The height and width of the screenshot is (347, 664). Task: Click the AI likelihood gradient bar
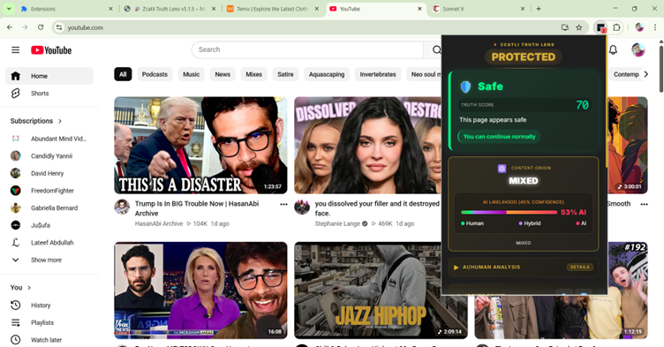pos(509,212)
